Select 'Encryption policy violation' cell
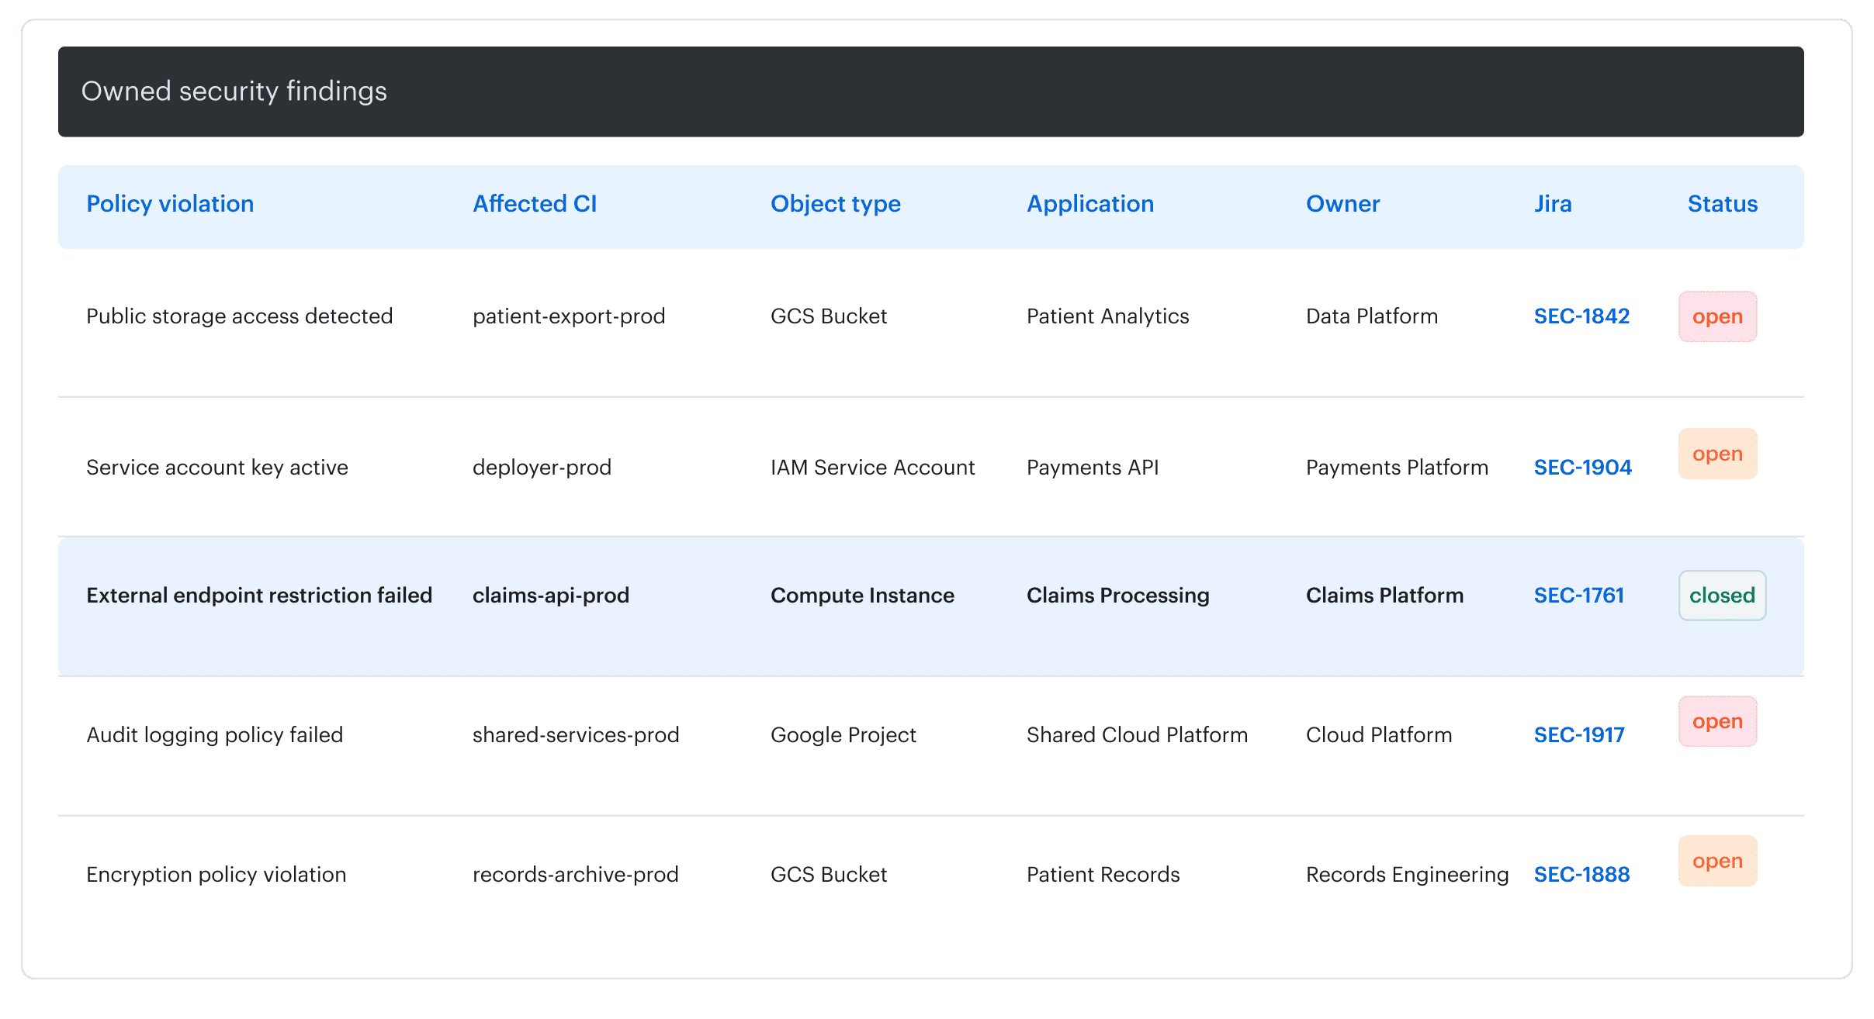 point(216,875)
